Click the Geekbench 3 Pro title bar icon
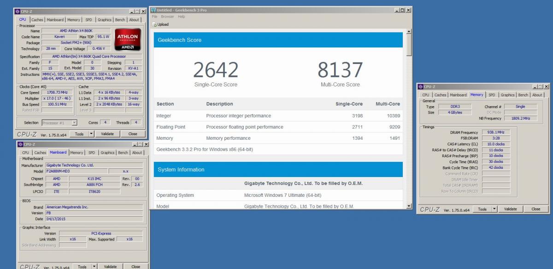This screenshot has width=553, height=269. (153, 10)
